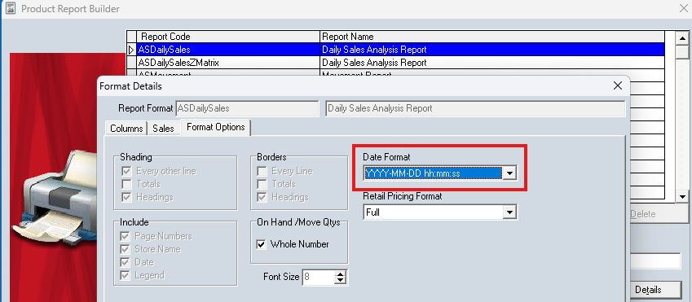
Task: Click the Product Report Builder window icon
Action: click(11, 9)
